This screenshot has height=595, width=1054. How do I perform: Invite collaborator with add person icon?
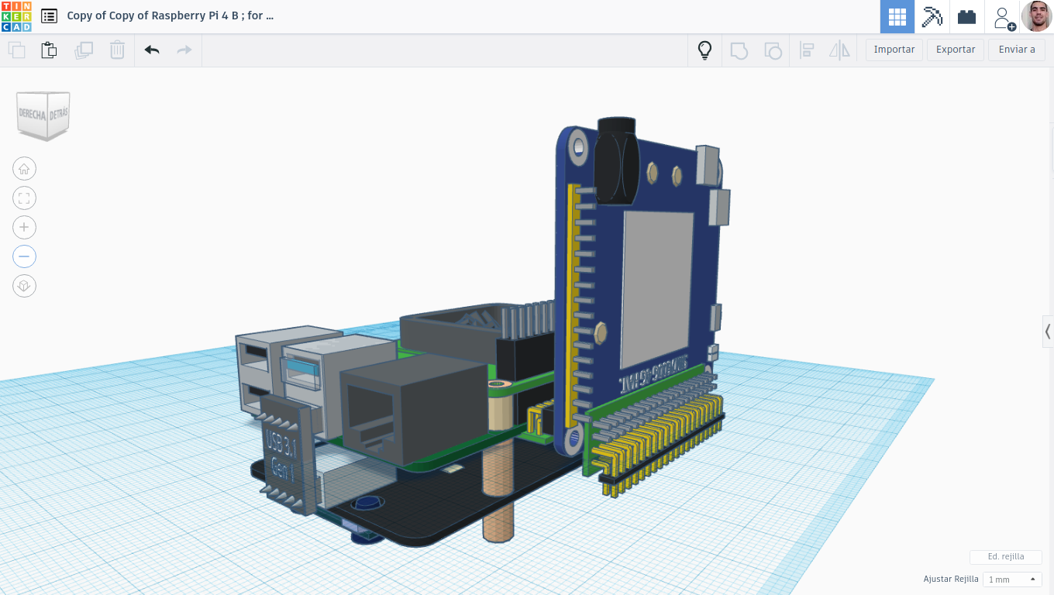(1004, 17)
